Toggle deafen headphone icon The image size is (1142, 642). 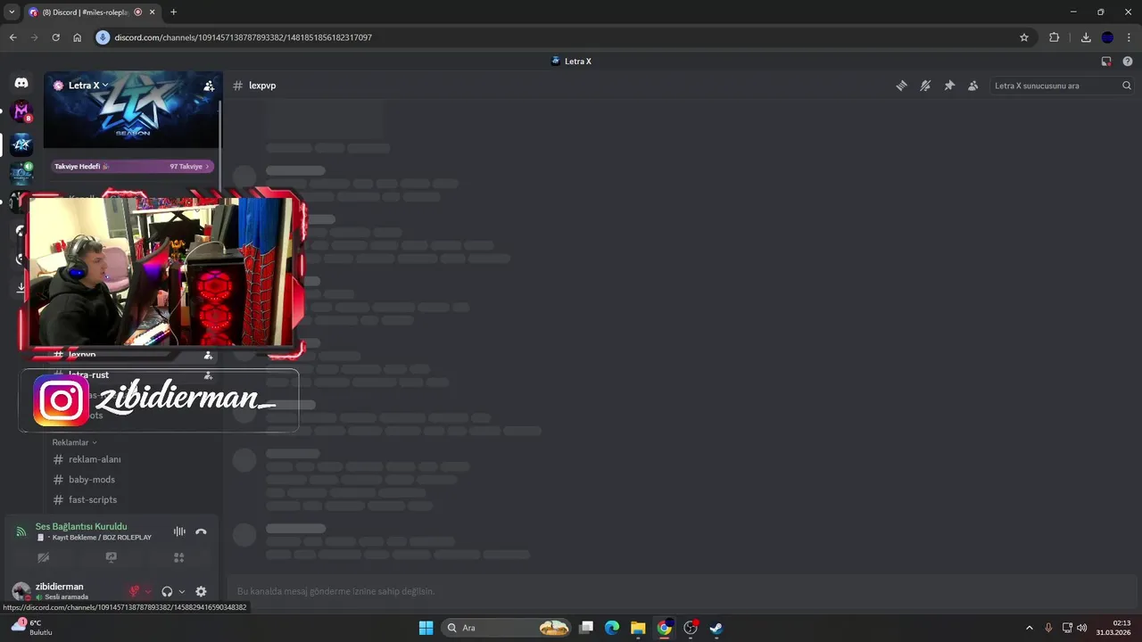click(167, 591)
